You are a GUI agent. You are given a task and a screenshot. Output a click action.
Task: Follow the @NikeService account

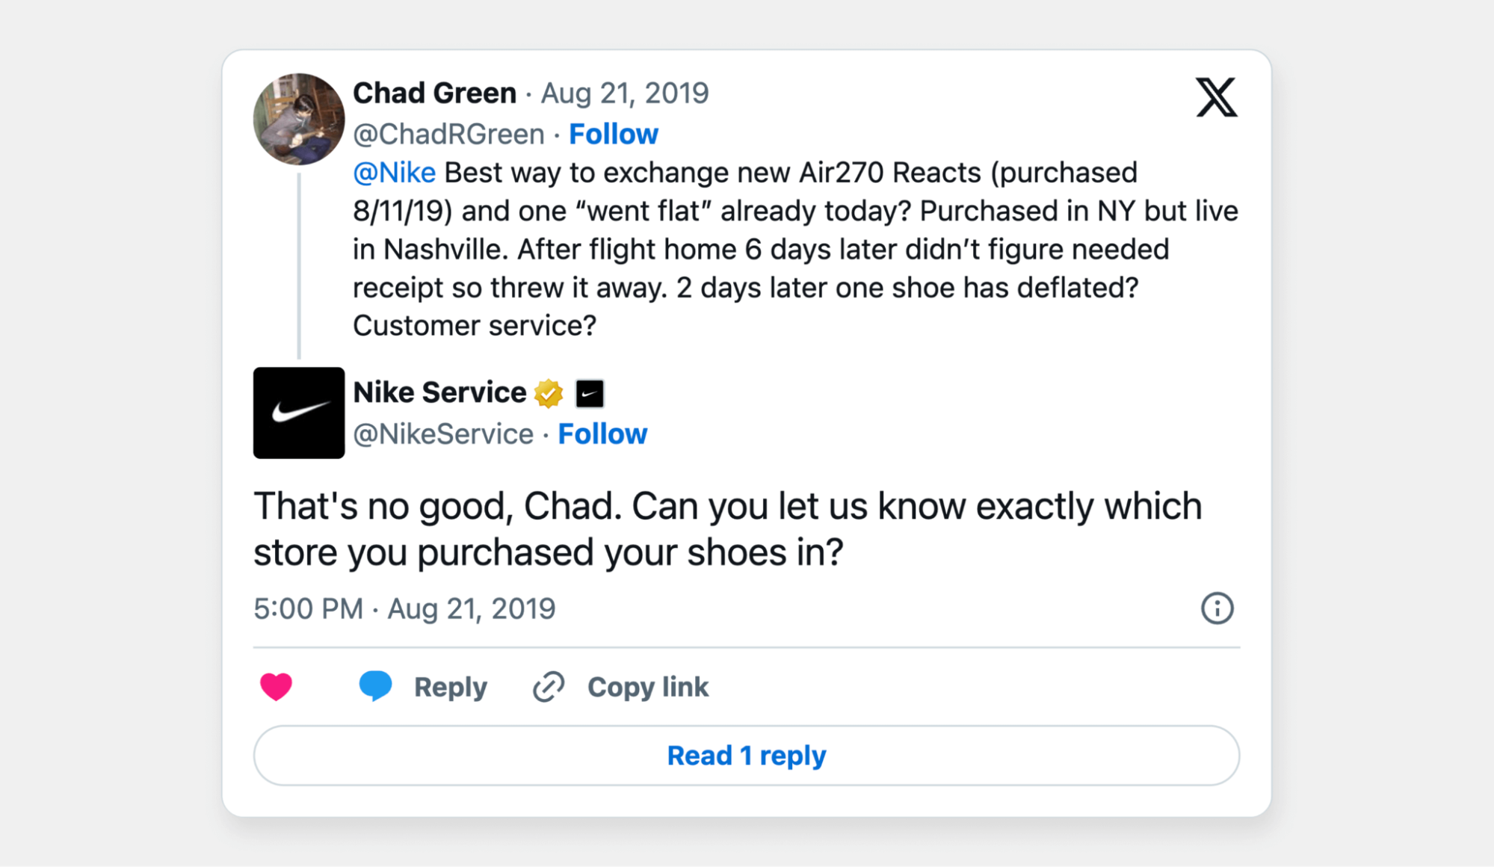(x=602, y=433)
